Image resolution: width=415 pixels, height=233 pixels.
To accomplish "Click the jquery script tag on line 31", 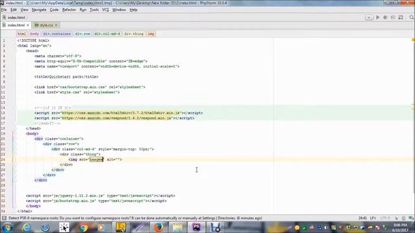I will click(x=101, y=195).
